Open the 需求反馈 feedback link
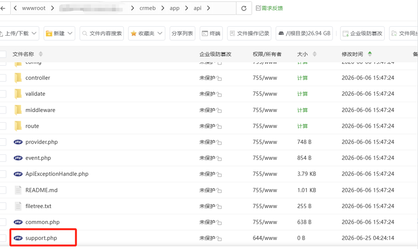Image resolution: width=418 pixels, height=249 pixels. [x=269, y=8]
